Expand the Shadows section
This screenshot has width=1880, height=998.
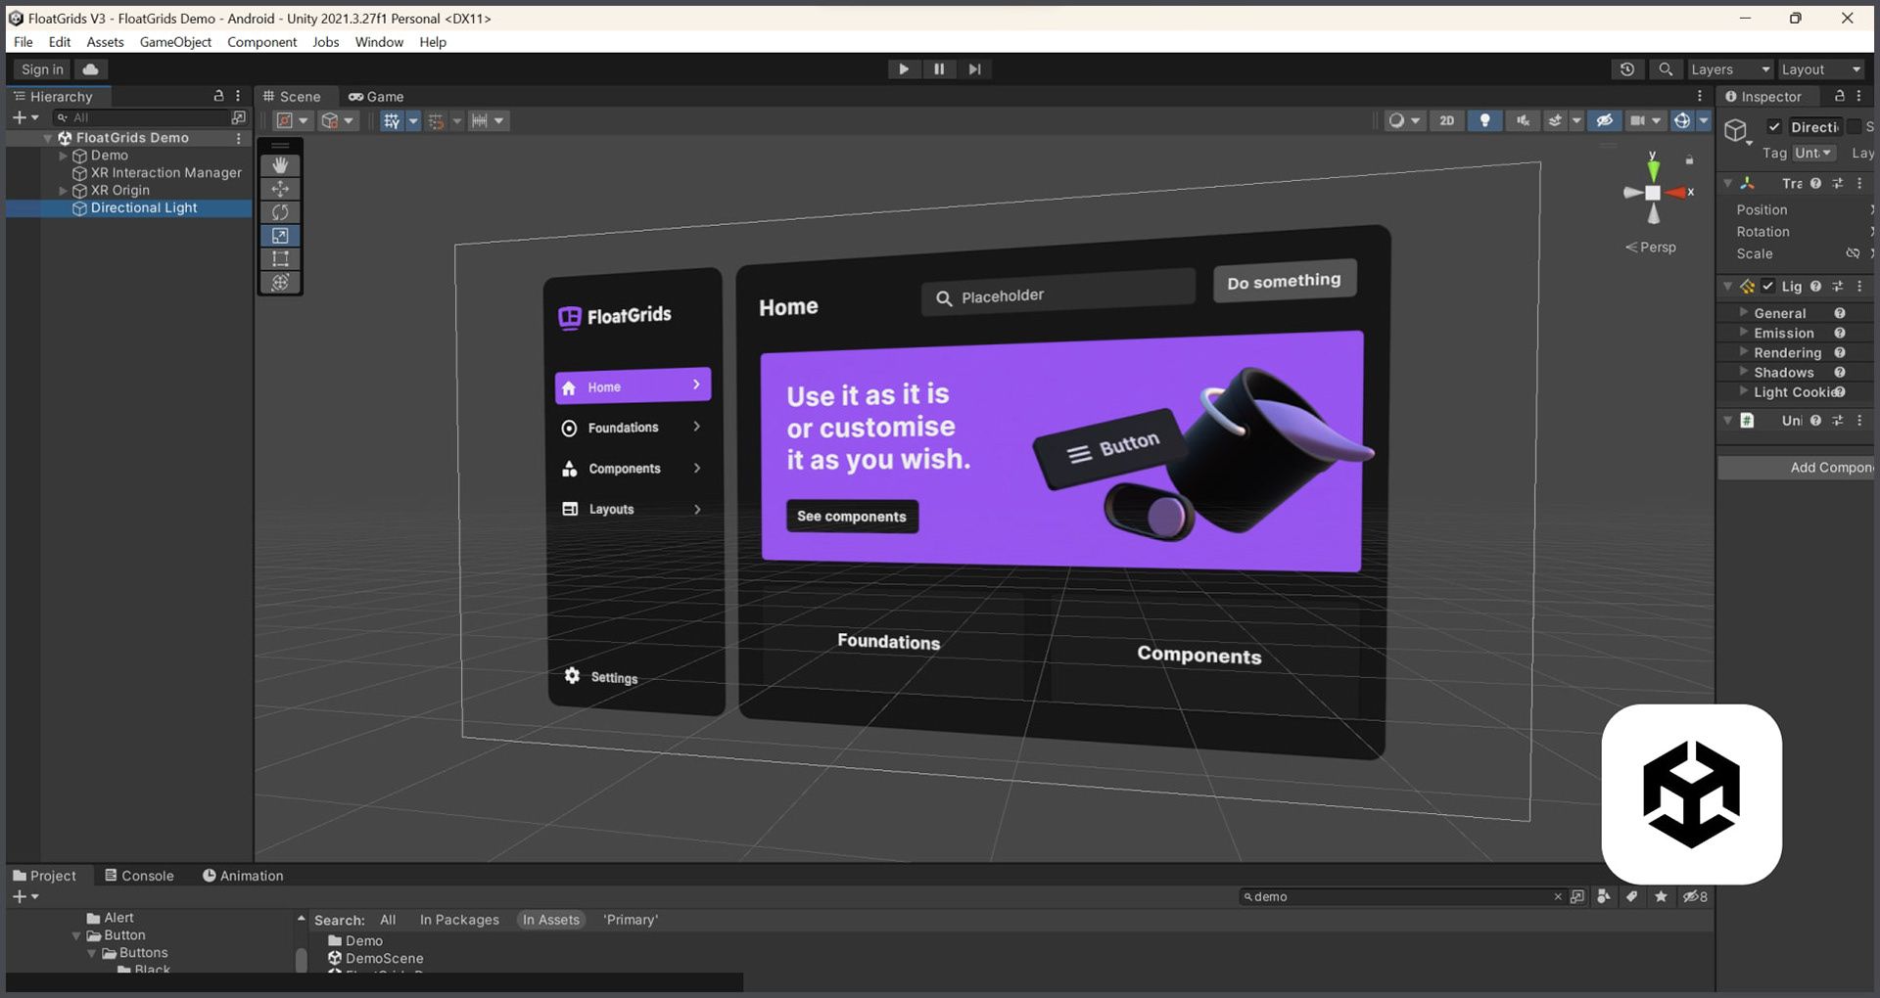click(1743, 372)
